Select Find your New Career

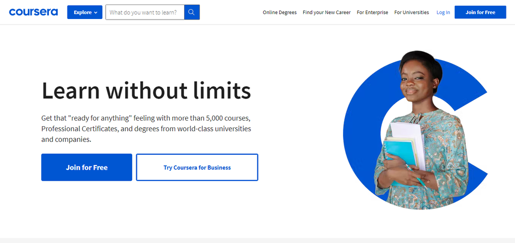pos(326,12)
